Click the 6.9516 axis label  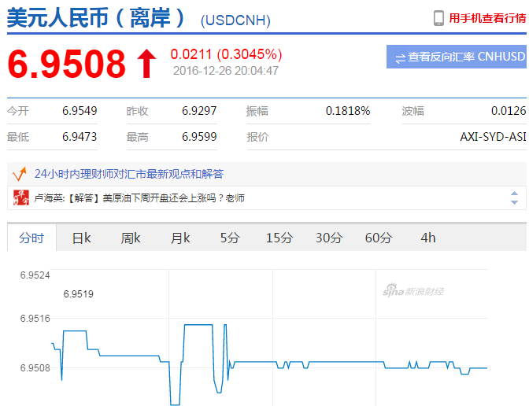tap(35, 319)
